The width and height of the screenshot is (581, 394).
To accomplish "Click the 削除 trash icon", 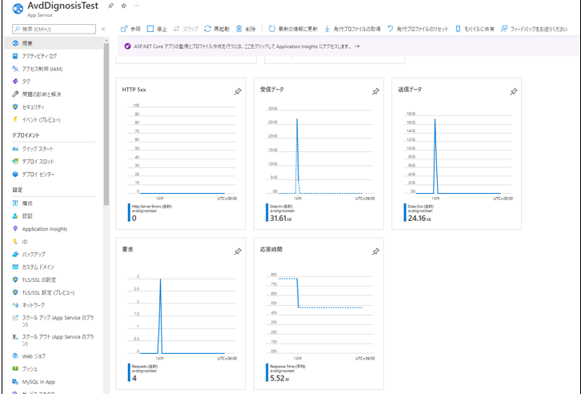I will point(239,29).
